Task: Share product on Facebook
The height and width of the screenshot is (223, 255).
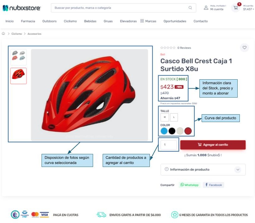Action: [x=213, y=185]
